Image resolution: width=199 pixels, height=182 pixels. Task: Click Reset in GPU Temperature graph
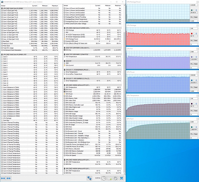(x=196, y=111)
